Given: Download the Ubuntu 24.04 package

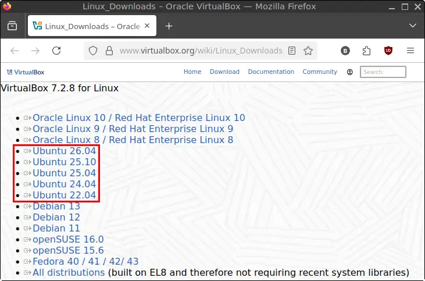Looking at the screenshot, I should (x=64, y=184).
